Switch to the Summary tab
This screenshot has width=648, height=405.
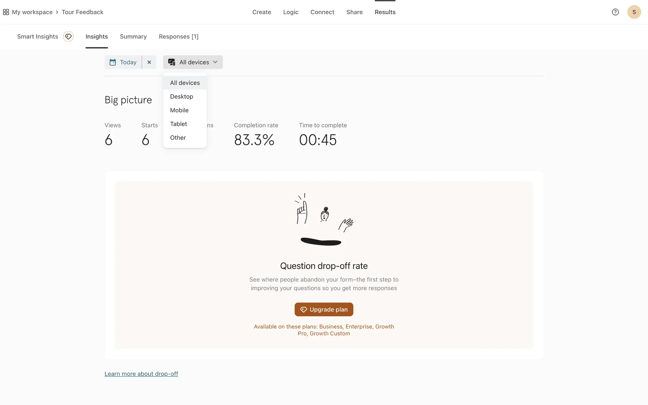click(133, 36)
